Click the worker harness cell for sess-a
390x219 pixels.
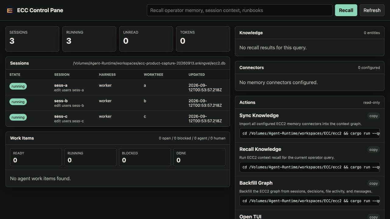click(x=105, y=85)
